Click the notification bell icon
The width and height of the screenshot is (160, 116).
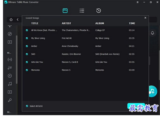click(x=152, y=33)
